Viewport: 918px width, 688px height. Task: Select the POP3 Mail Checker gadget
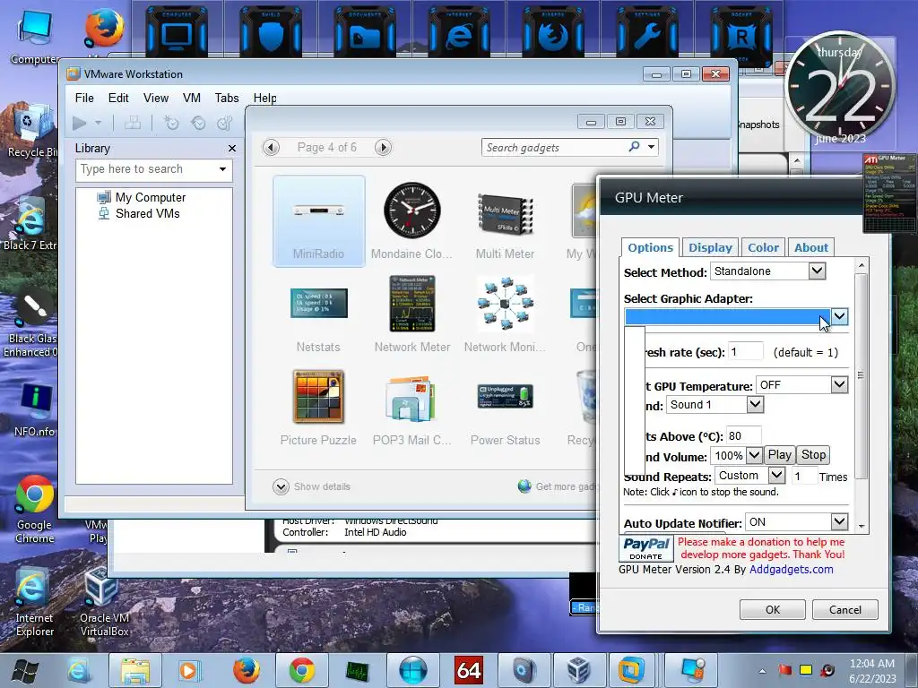[x=411, y=408]
